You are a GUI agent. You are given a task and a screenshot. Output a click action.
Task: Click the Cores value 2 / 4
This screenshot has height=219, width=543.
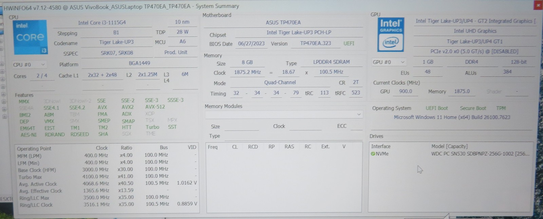coord(42,76)
